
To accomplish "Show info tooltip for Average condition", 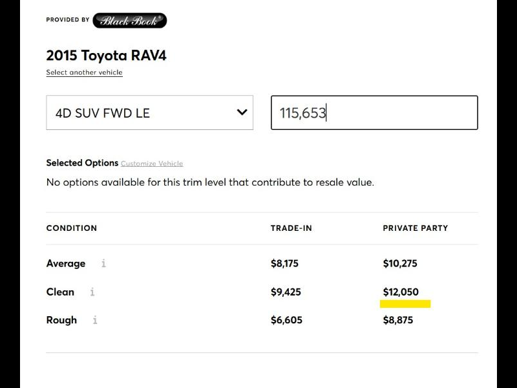I will pyautogui.click(x=105, y=264).
